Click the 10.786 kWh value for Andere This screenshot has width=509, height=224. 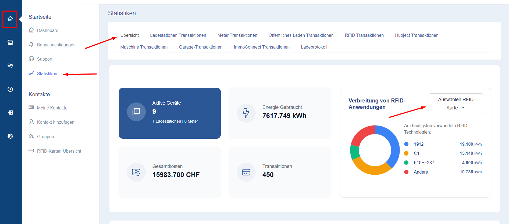tap(471, 172)
